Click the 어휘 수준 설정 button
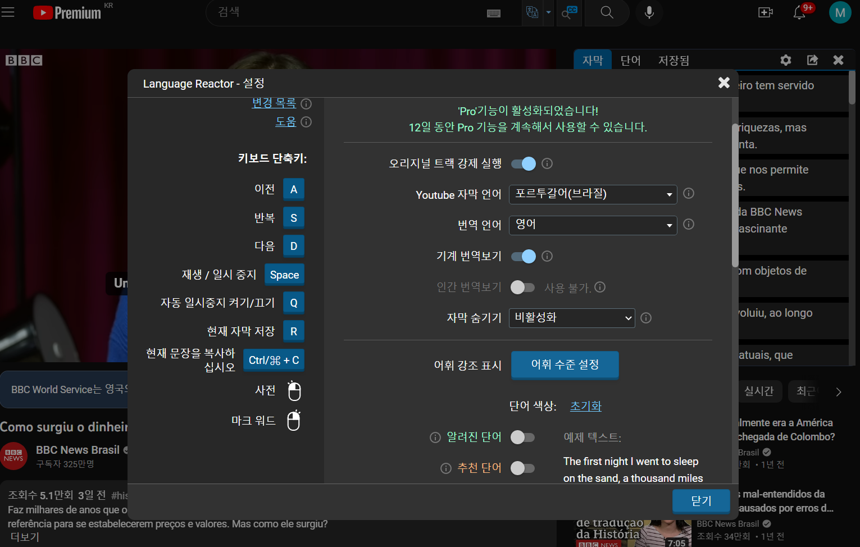The height and width of the screenshot is (547, 860). 565,364
